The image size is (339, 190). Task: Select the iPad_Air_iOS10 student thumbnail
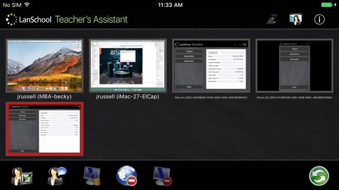211,66
